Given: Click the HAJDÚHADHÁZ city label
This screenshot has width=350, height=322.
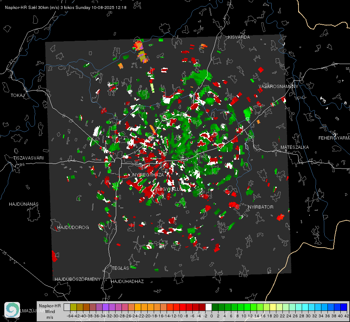Looking at the screenshot, I should (x=127, y=282).
